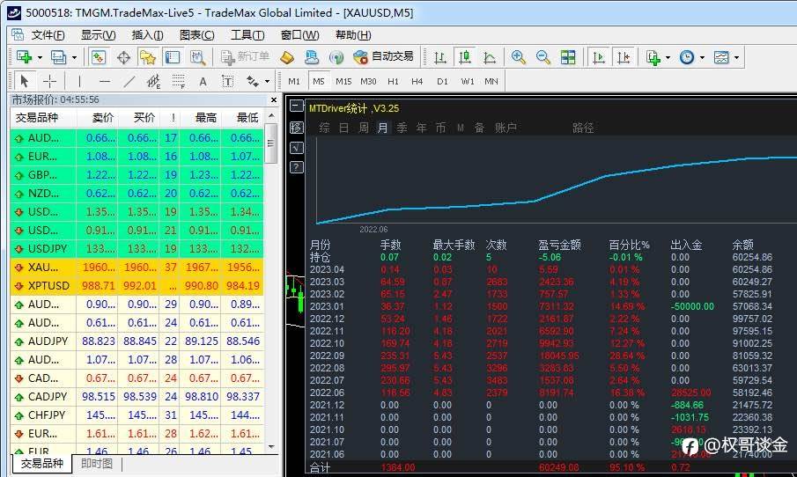797x477 pixels.
Task: Open the 显示(V) menu
Action: point(98,35)
